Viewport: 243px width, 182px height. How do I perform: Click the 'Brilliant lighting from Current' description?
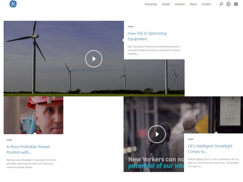[x=213, y=163]
